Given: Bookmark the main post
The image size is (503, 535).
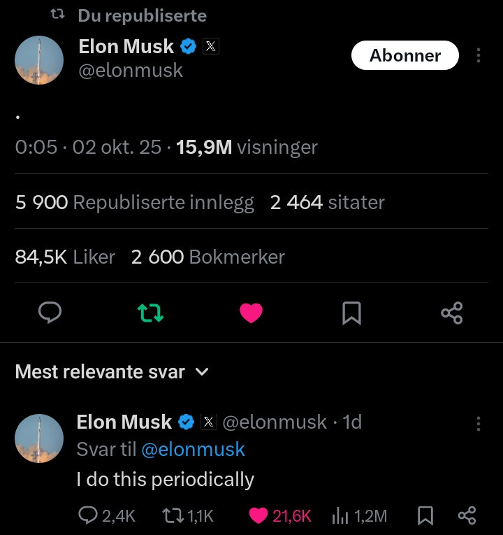Looking at the screenshot, I should coord(351,313).
